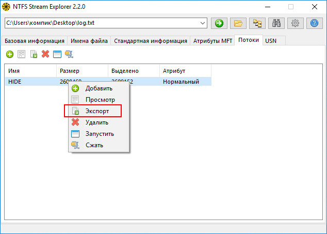Choose Добавить in the context menu
Screen dimensions: 327x234
99,88
